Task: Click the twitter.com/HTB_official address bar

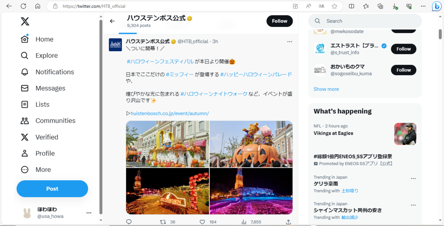Action: tap(170, 6)
